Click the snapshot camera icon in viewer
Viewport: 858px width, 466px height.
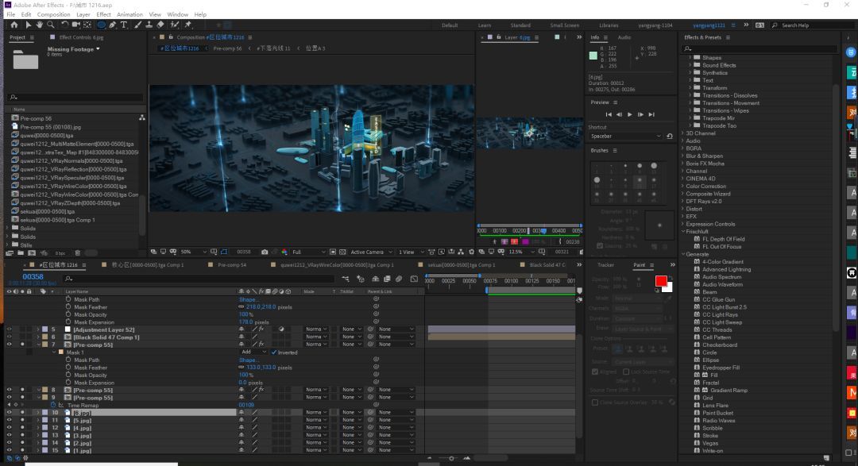(265, 252)
